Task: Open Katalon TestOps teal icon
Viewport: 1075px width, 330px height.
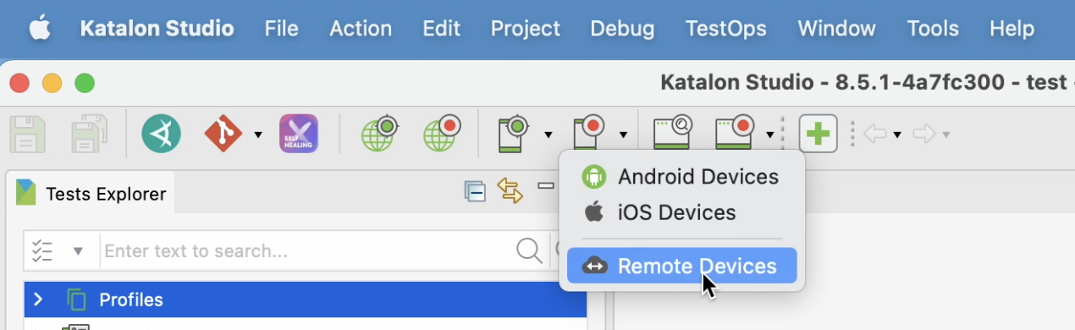Action: coord(161,134)
